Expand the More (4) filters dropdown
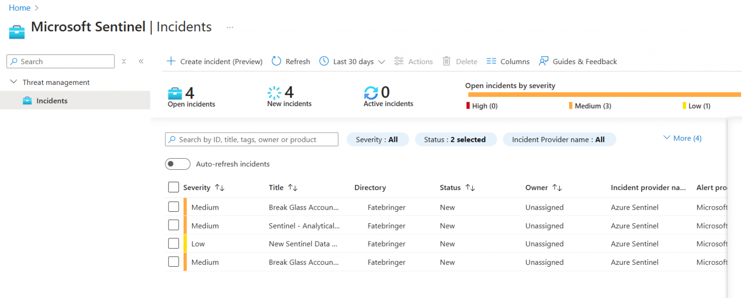Image resolution: width=742 pixels, height=298 pixels. click(x=682, y=138)
